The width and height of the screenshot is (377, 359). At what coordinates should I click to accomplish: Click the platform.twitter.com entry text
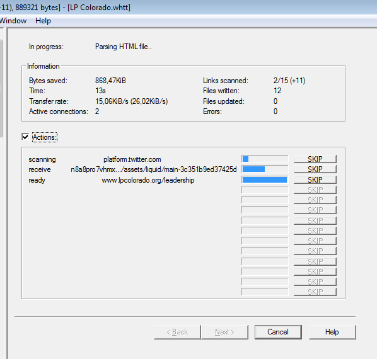tap(132, 159)
